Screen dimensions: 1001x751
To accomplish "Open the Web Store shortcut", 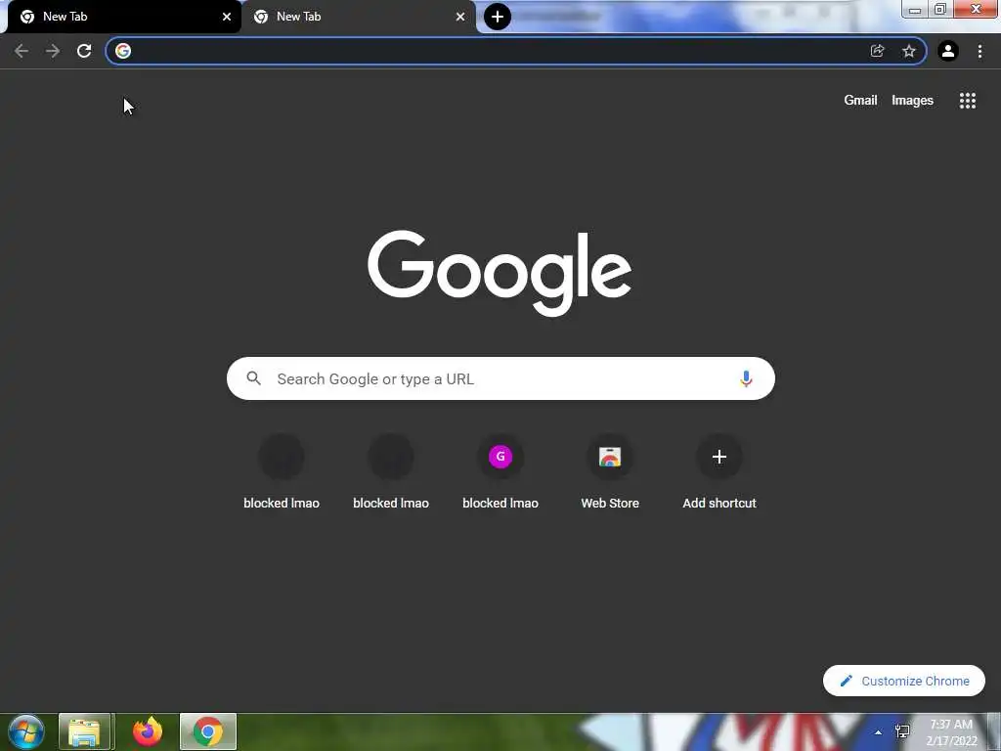I will [x=610, y=472].
